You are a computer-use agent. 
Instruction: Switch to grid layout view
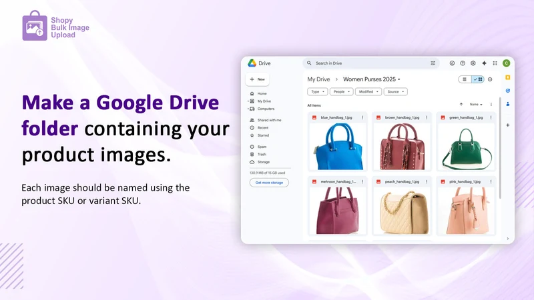(x=478, y=79)
